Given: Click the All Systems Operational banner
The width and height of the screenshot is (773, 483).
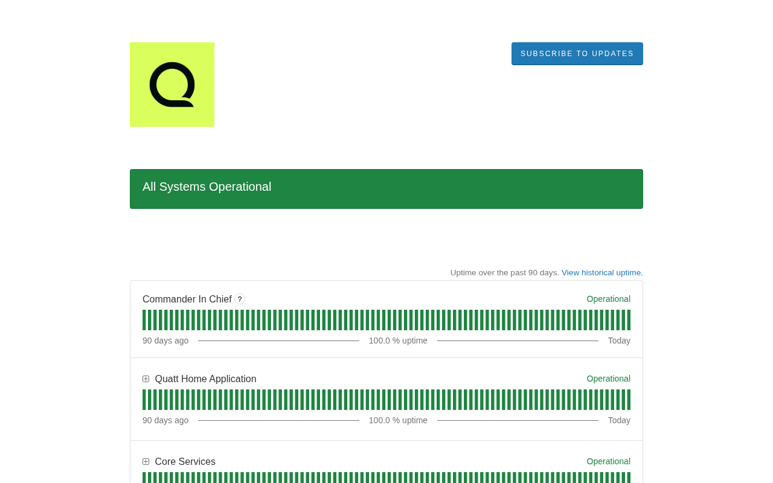Looking at the screenshot, I should point(386,189).
